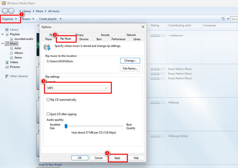Screen dimensions: 238x168
Task: Click the Other Libraries icon
Action: click(7, 76)
